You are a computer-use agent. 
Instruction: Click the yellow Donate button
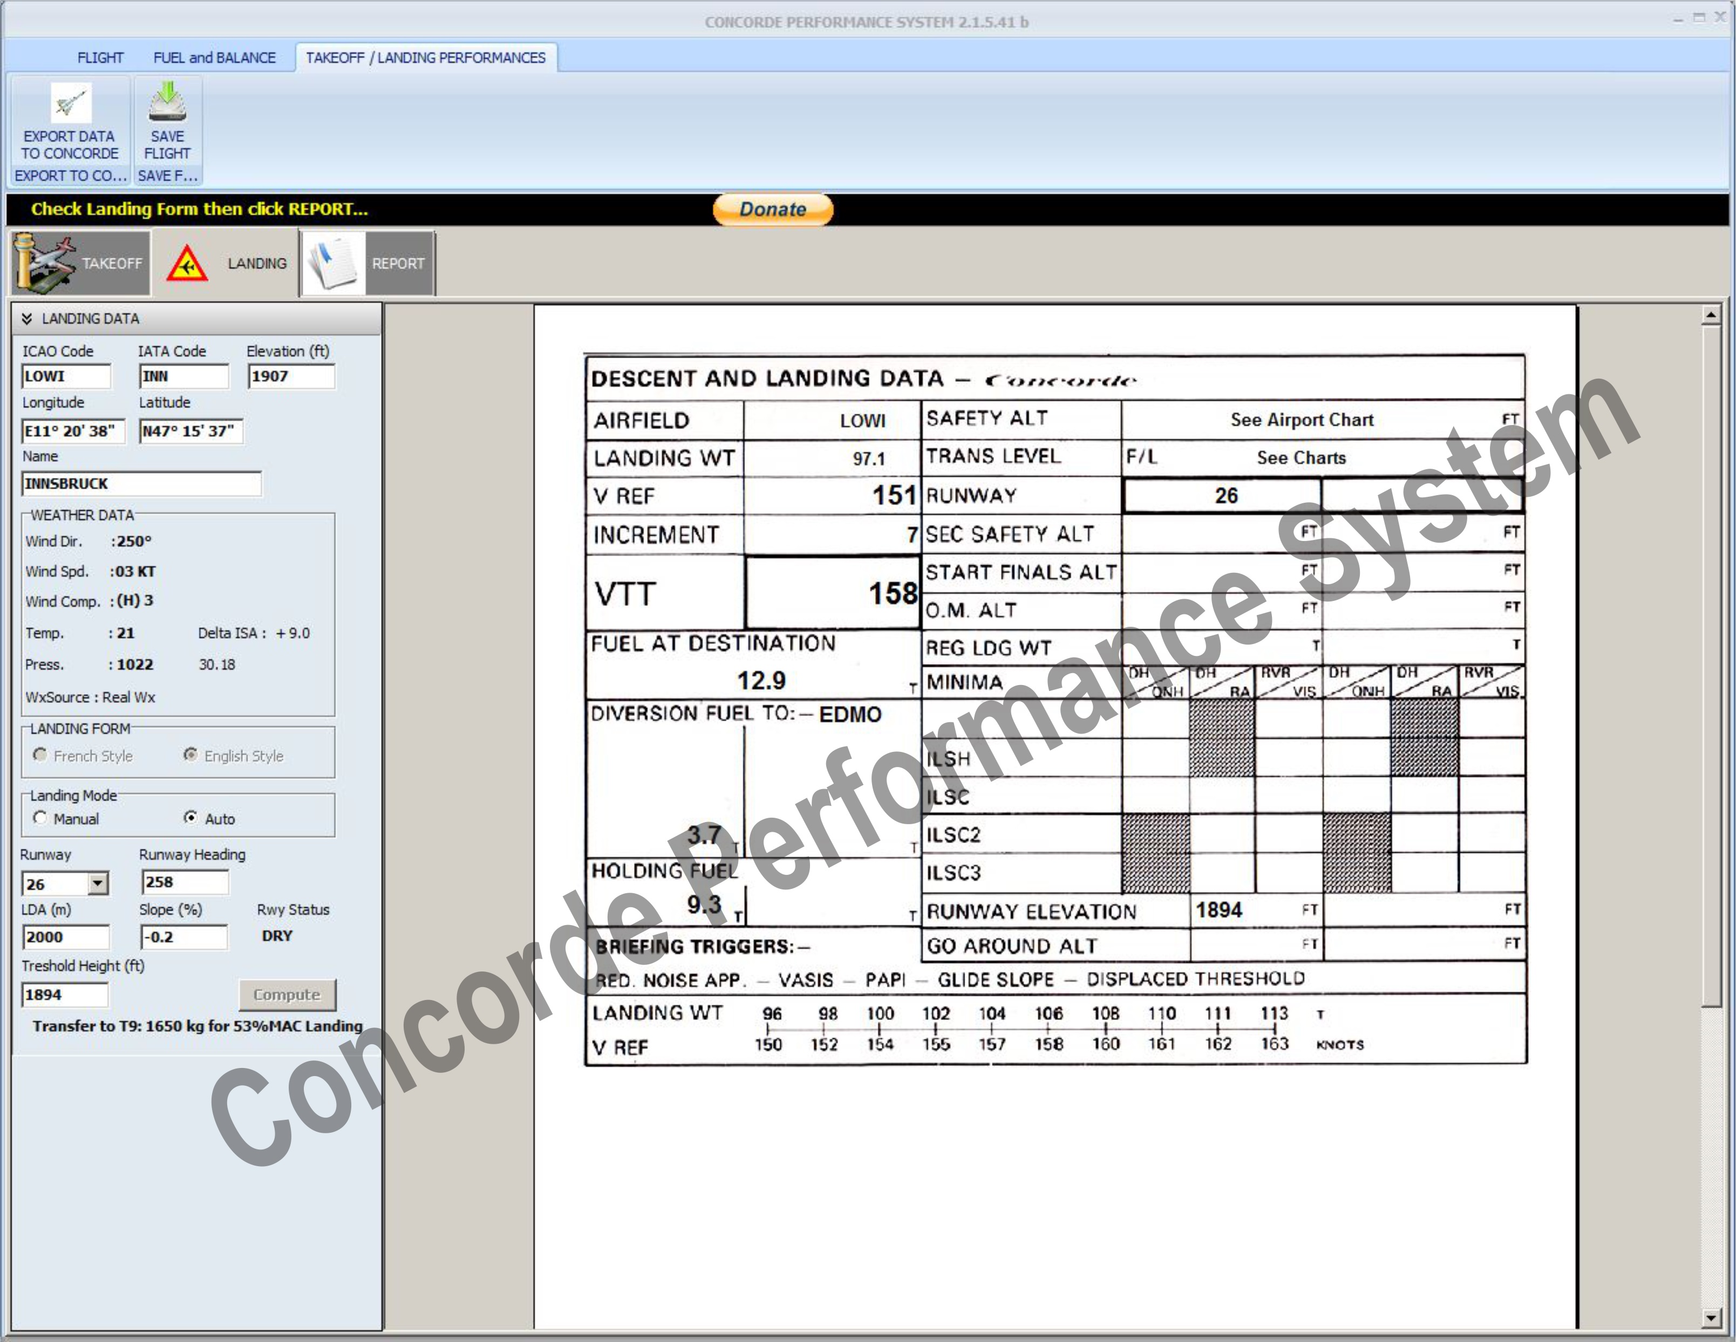(772, 209)
